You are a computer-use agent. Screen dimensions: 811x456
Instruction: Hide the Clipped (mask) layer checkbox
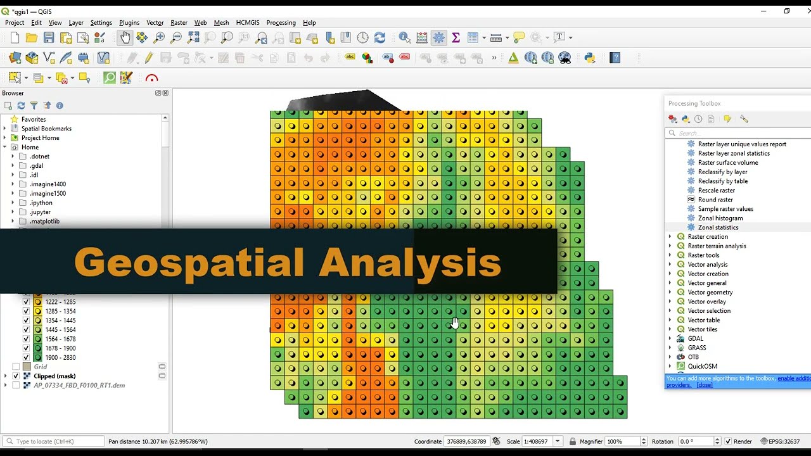click(16, 376)
